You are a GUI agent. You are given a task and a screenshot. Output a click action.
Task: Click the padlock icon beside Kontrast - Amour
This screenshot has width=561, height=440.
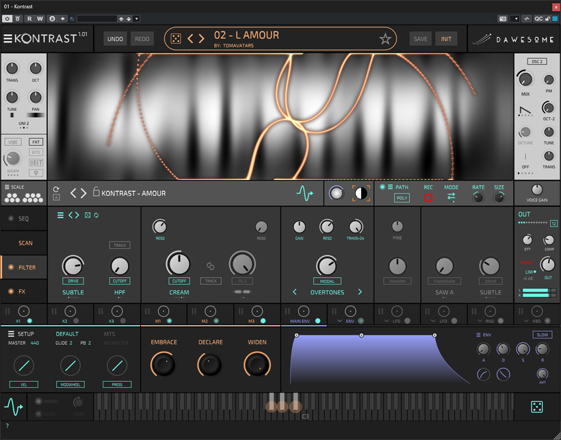(96, 193)
